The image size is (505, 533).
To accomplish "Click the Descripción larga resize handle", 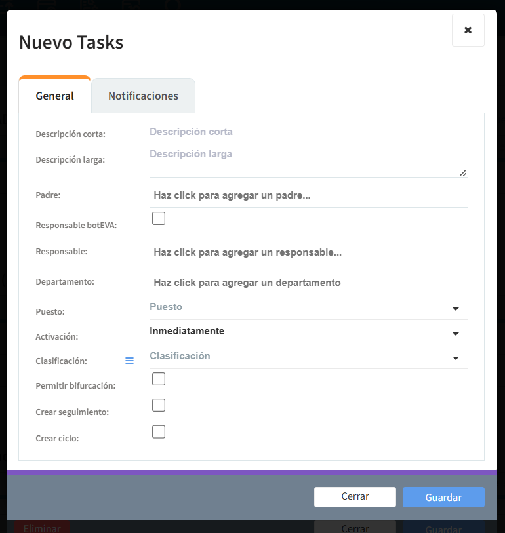I will (463, 172).
